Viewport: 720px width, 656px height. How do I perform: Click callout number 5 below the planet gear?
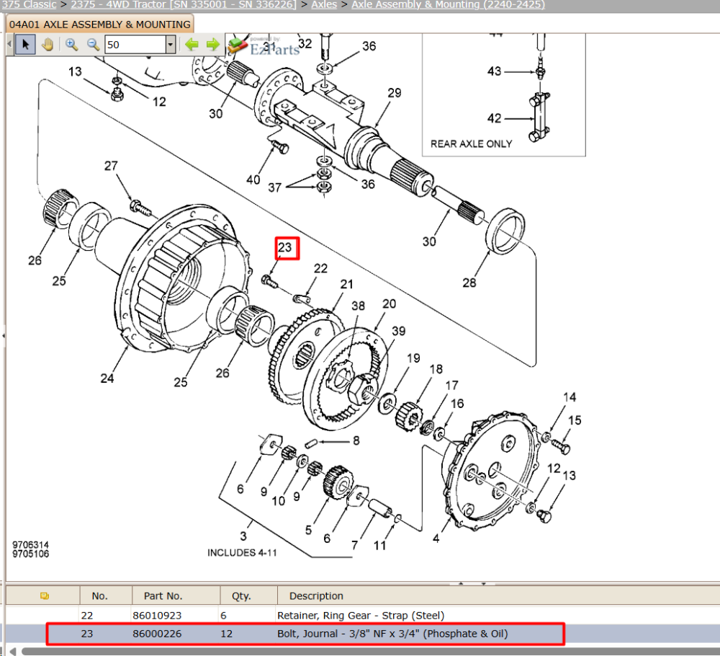309,530
